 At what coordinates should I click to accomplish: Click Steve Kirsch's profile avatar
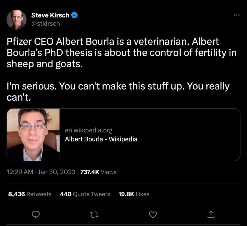(17, 19)
